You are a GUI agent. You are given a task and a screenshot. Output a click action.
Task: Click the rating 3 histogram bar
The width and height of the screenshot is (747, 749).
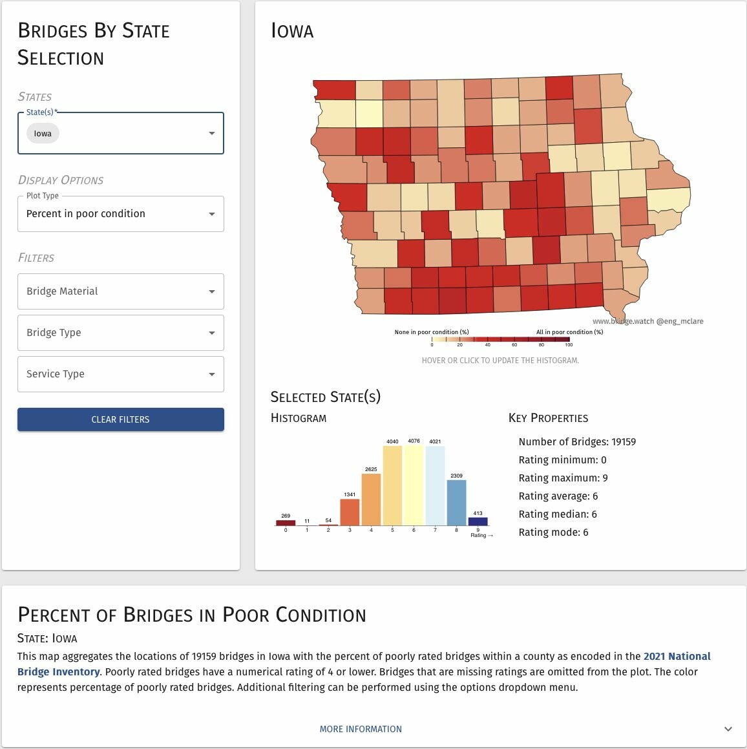pos(350,512)
